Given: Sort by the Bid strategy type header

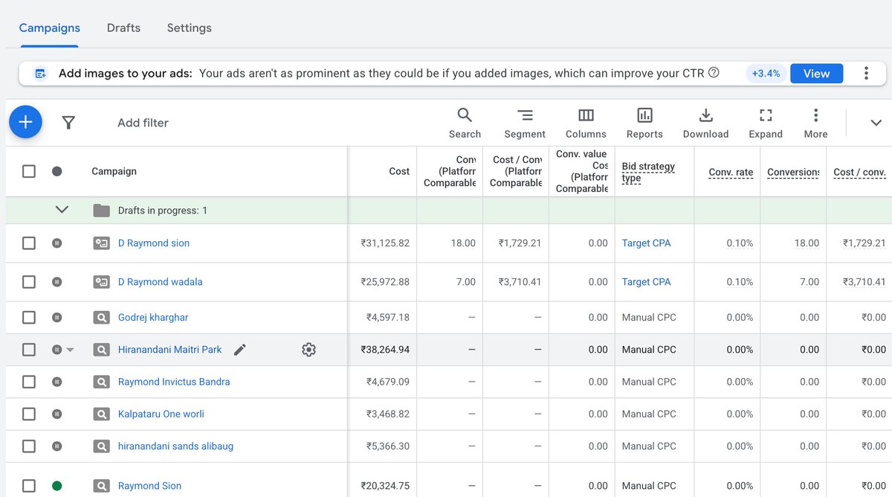Looking at the screenshot, I should click(648, 172).
